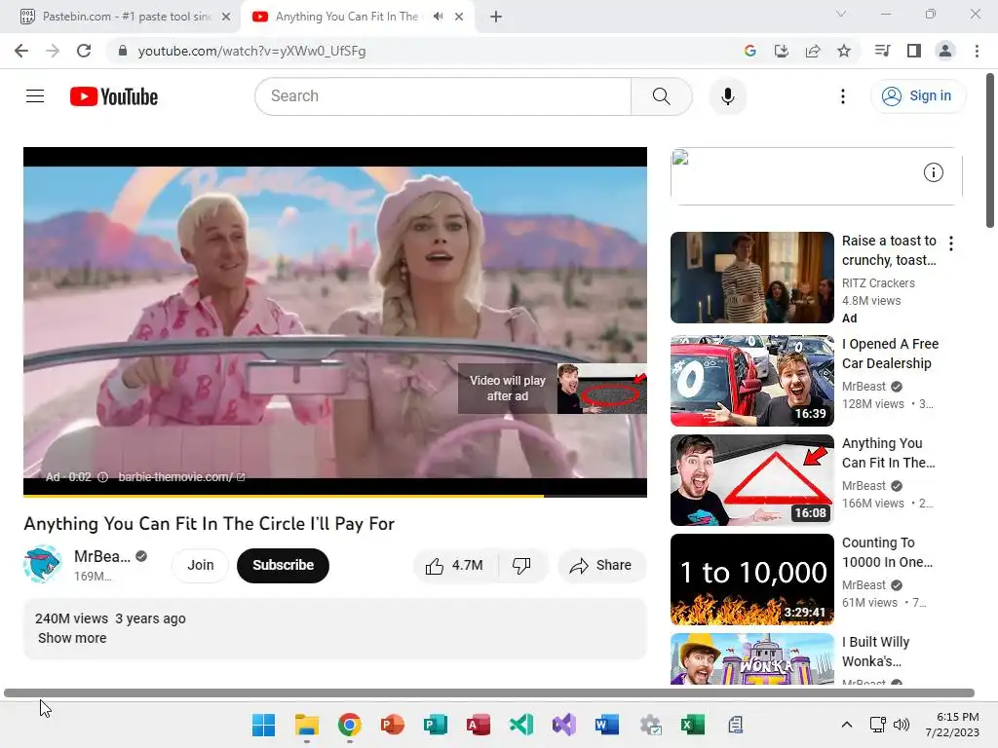Subscribe to the MrBeast channel
Viewport: 998px width, 748px height.
[x=283, y=565]
